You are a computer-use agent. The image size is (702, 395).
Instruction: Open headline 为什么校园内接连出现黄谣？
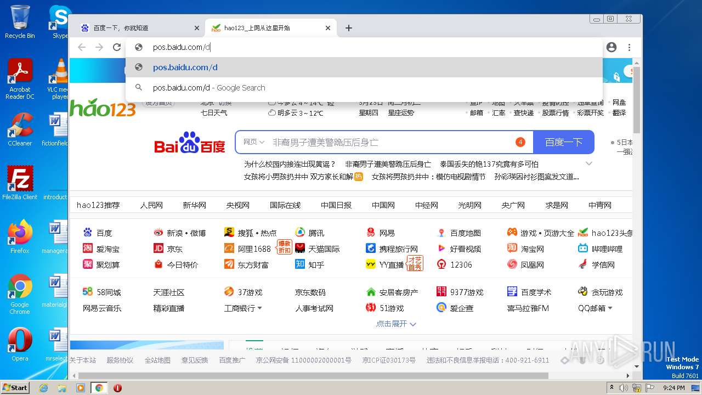coord(290,164)
